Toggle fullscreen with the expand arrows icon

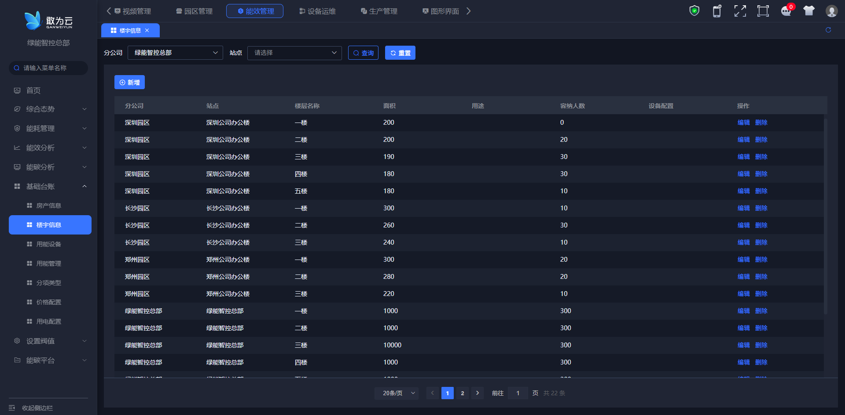coord(740,11)
